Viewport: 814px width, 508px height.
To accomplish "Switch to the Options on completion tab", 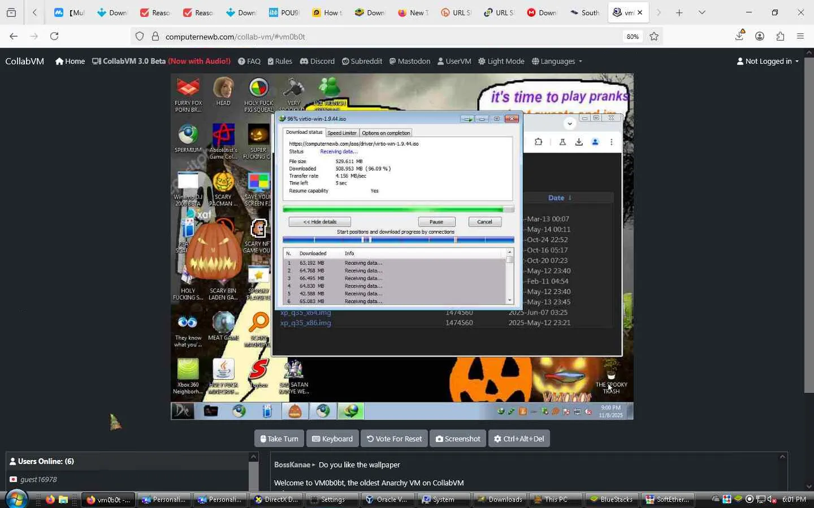I will point(386,133).
